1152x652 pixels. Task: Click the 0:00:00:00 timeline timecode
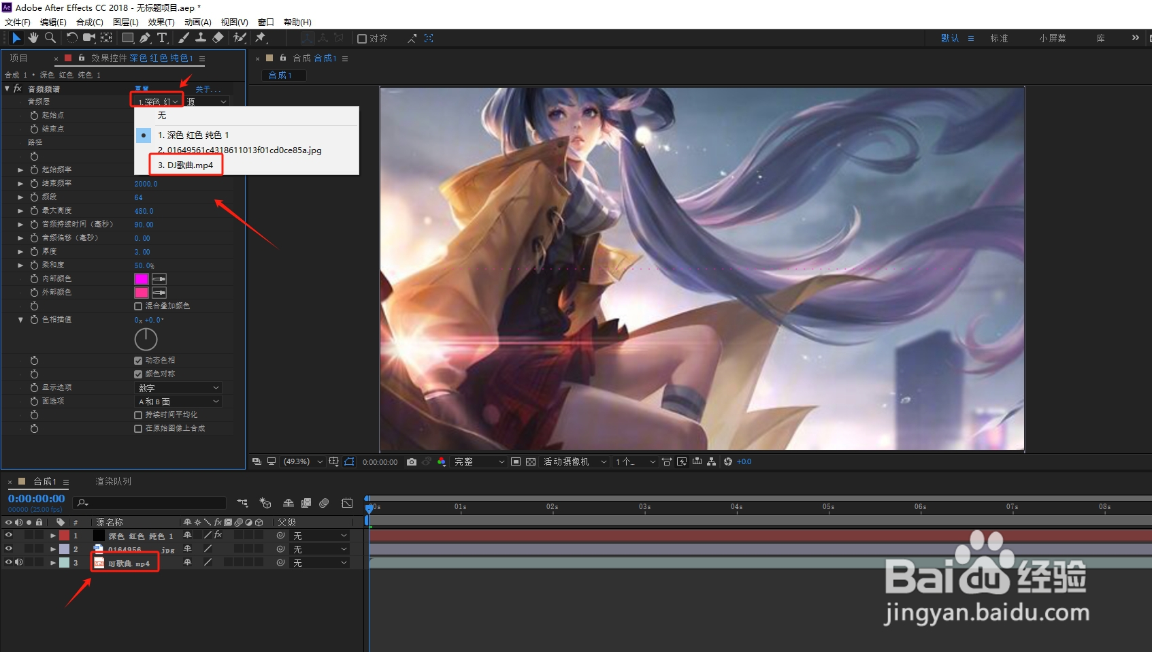coord(37,499)
